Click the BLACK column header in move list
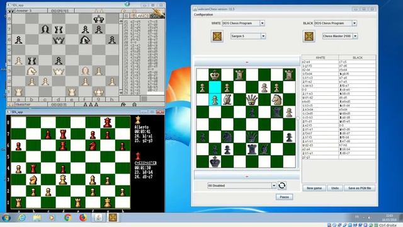This screenshot has height=227, width=403. click(x=357, y=57)
